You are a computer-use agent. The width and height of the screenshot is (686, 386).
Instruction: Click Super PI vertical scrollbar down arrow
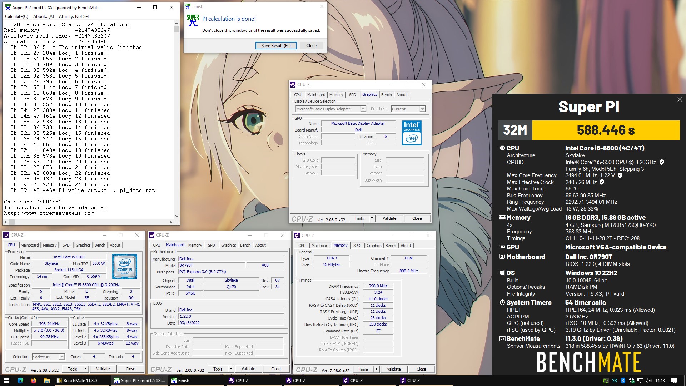tap(177, 216)
